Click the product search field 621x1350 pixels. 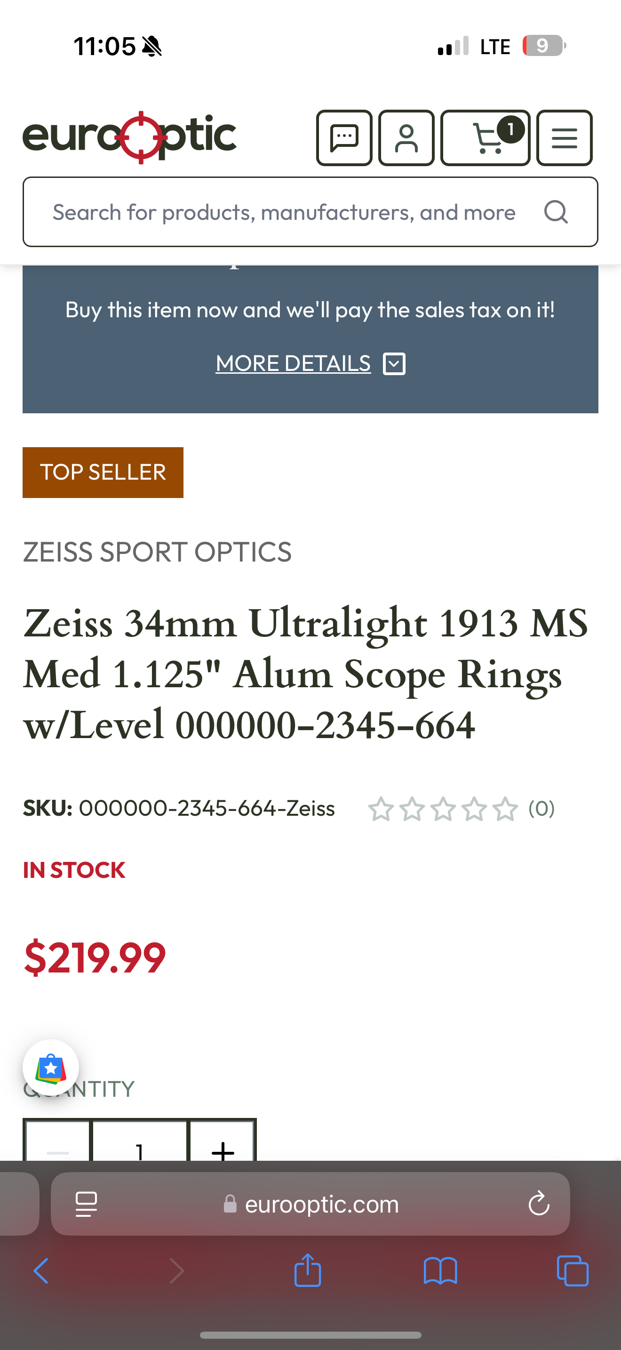284,212
